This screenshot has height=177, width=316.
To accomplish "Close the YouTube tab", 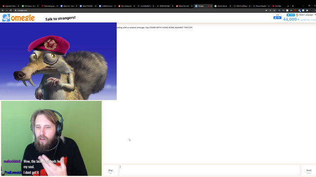I will (x=288, y=6).
